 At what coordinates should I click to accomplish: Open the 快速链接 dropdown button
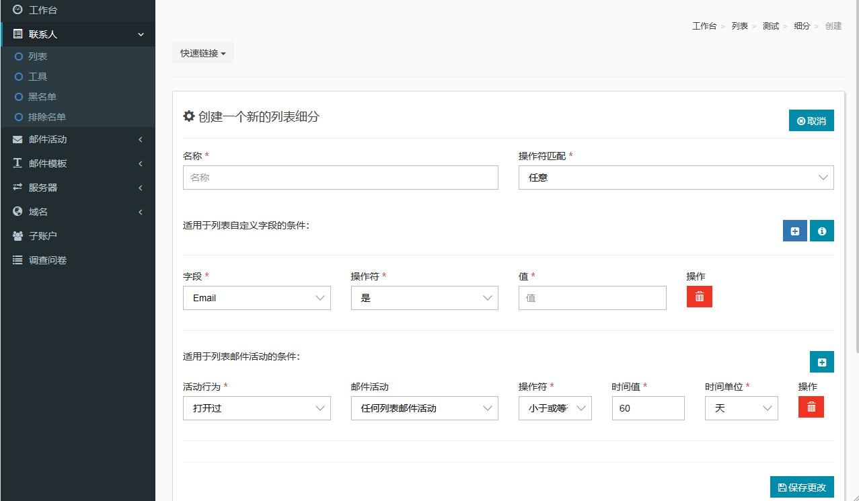[x=203, y=53]
